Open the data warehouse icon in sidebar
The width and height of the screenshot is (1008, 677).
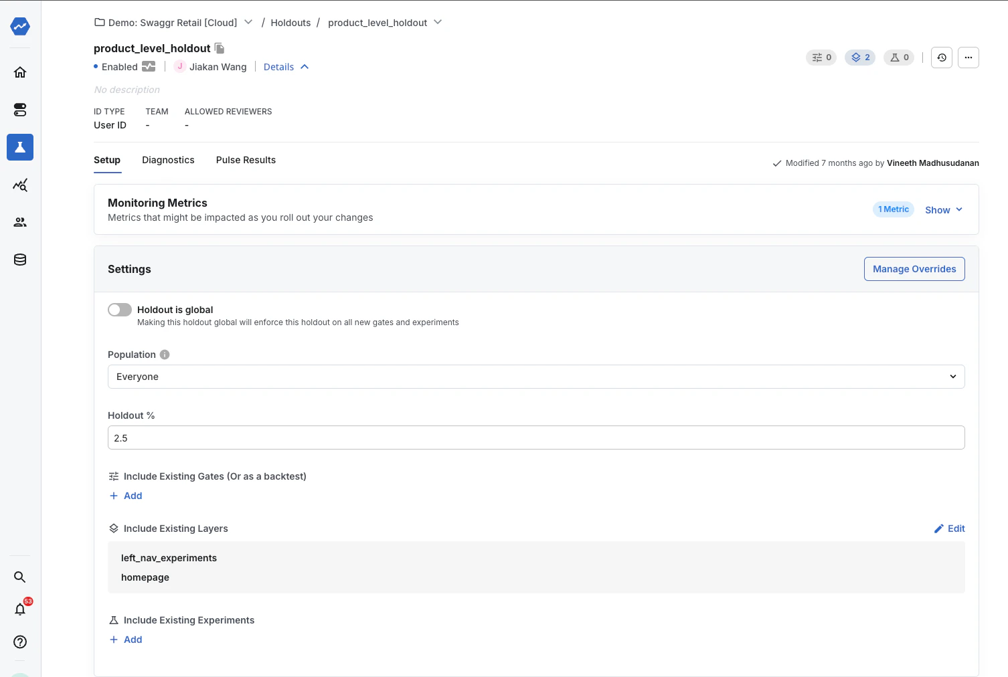[x=20, y=260]
